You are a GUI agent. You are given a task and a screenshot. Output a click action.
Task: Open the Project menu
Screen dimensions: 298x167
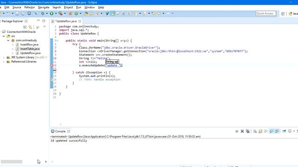(68, 7)
